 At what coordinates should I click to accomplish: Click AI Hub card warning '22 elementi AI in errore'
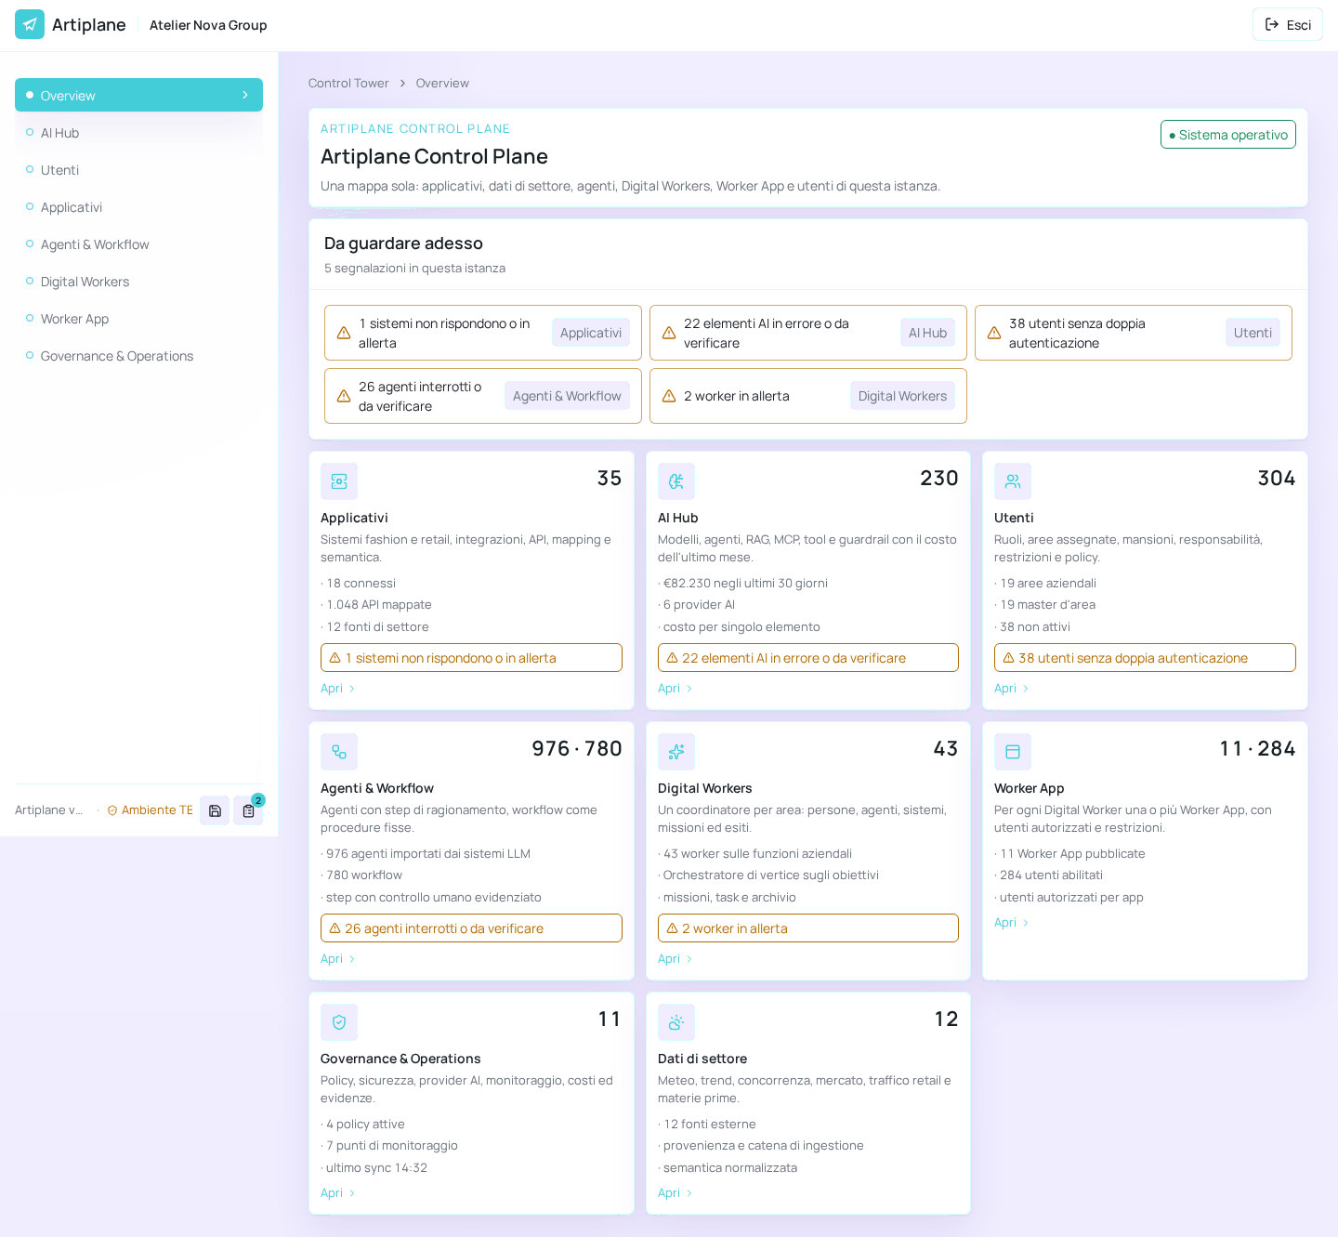click(808, 658)
